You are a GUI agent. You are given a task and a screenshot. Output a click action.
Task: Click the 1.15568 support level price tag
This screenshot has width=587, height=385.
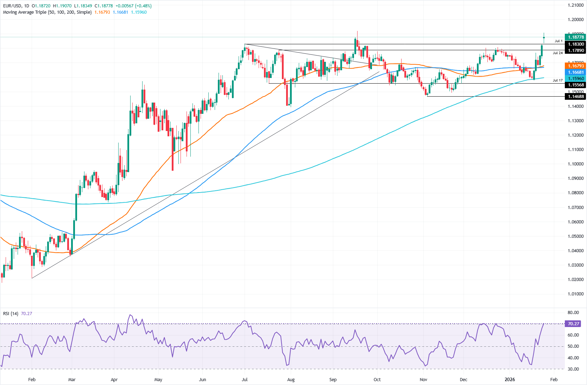click(575, 85)
